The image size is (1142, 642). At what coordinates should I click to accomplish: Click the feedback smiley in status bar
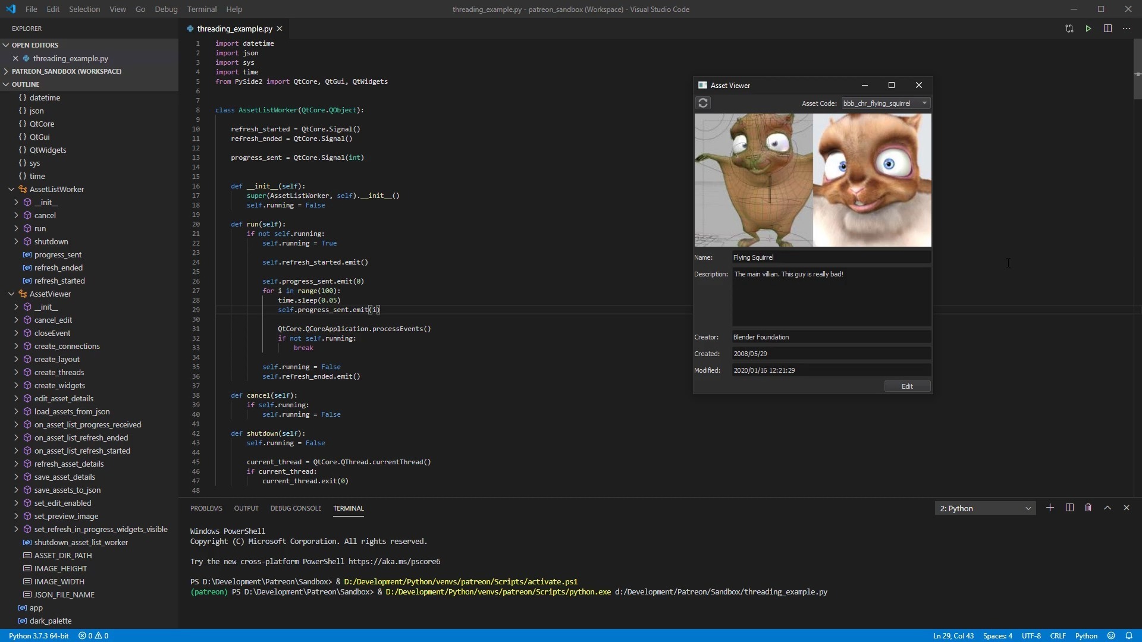pos(1111,635)
